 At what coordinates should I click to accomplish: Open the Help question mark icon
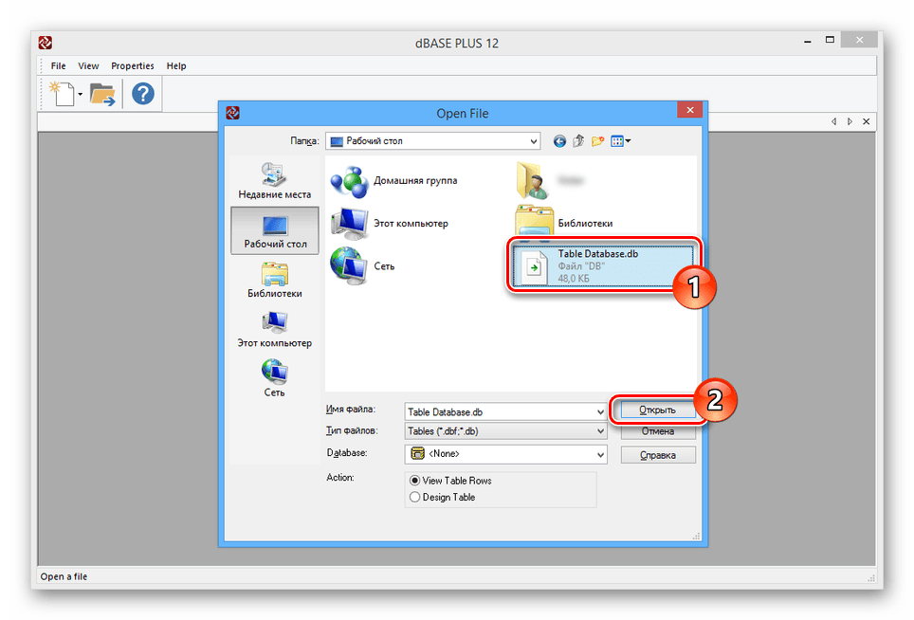[x=143, y=94]
